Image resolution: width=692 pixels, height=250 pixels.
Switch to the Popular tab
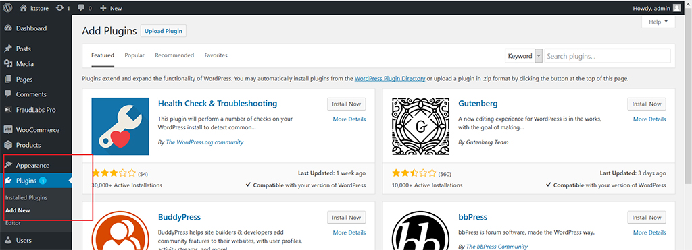pyautogui.click(x=134, y=55)
